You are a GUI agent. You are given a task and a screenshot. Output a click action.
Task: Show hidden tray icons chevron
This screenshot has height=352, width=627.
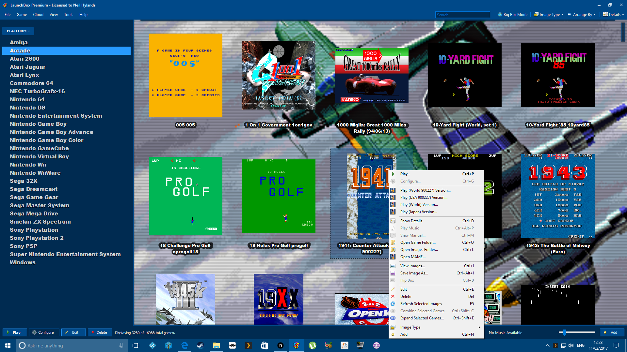click(547, 345)
